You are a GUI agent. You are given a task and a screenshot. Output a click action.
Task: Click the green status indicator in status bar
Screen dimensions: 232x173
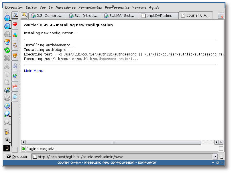tap(23, 149)
